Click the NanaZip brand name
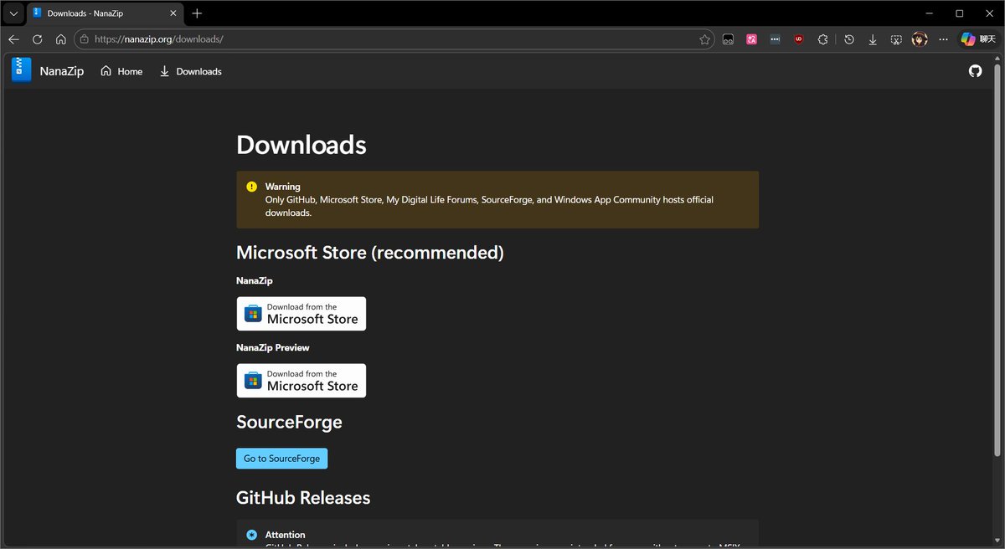 pyautogui.click(x=62, y=71)
